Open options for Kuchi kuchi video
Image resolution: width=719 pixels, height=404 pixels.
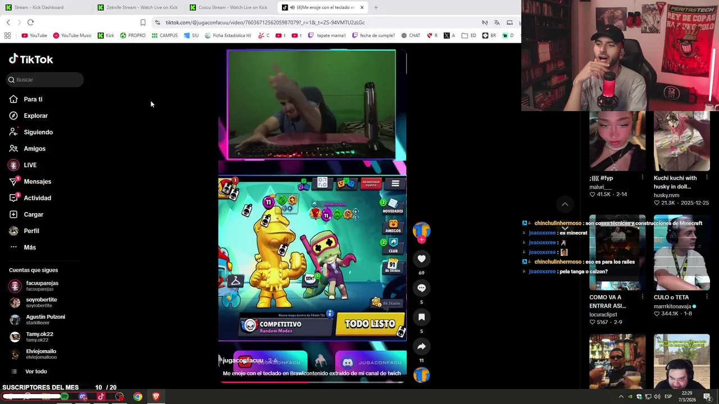pyautogui.click(x=707, y=177)
